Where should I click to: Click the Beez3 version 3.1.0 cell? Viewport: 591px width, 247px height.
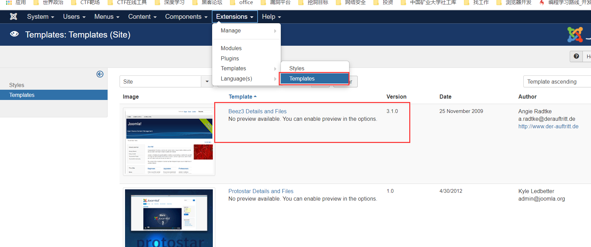click(x=392, y=111)
